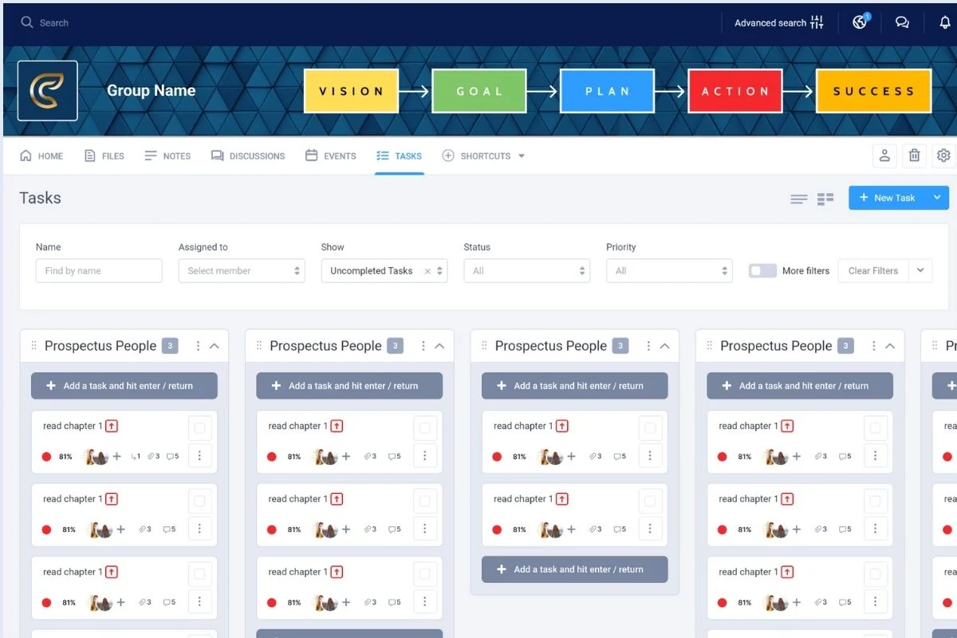Collapse the first Prospectus People column
957x638 pixels.
pos(214,346)
